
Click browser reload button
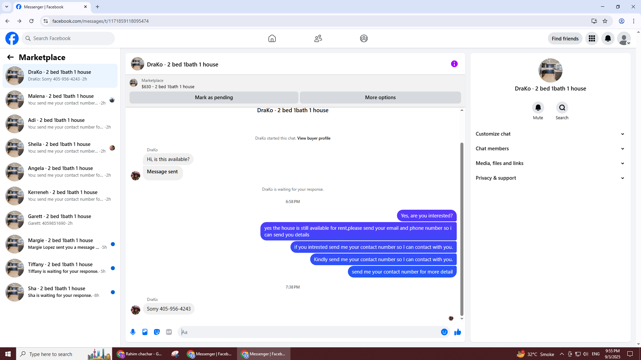31,21
